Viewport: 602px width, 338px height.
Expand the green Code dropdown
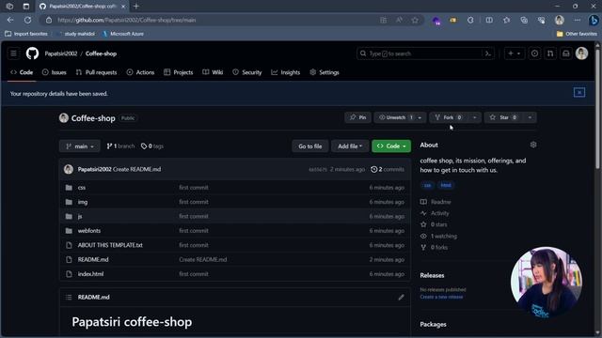[x=391, y=146]
